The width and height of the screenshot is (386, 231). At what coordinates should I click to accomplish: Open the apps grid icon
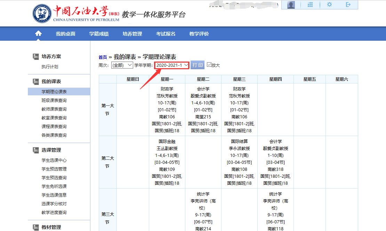click(311, 5)
